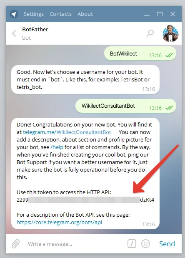Click the Telegram paper plane logo
Image resolution: width=185 pixels, height=258 pixels.
click(14, 14)
